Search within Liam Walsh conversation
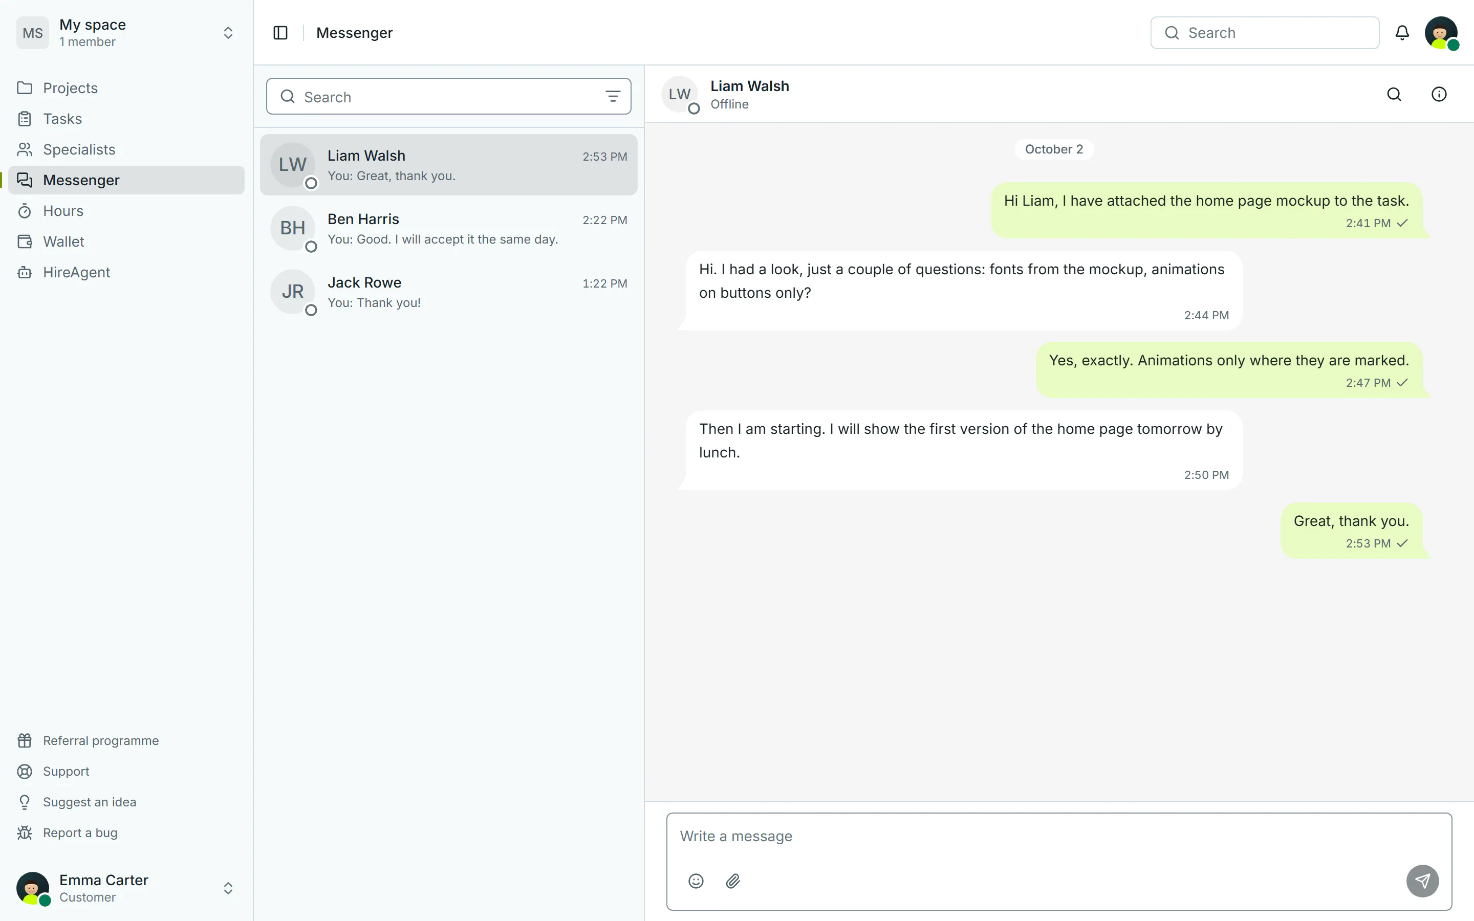The width and height of the screenshot is (1474, 921). (x=1394, y=95)
